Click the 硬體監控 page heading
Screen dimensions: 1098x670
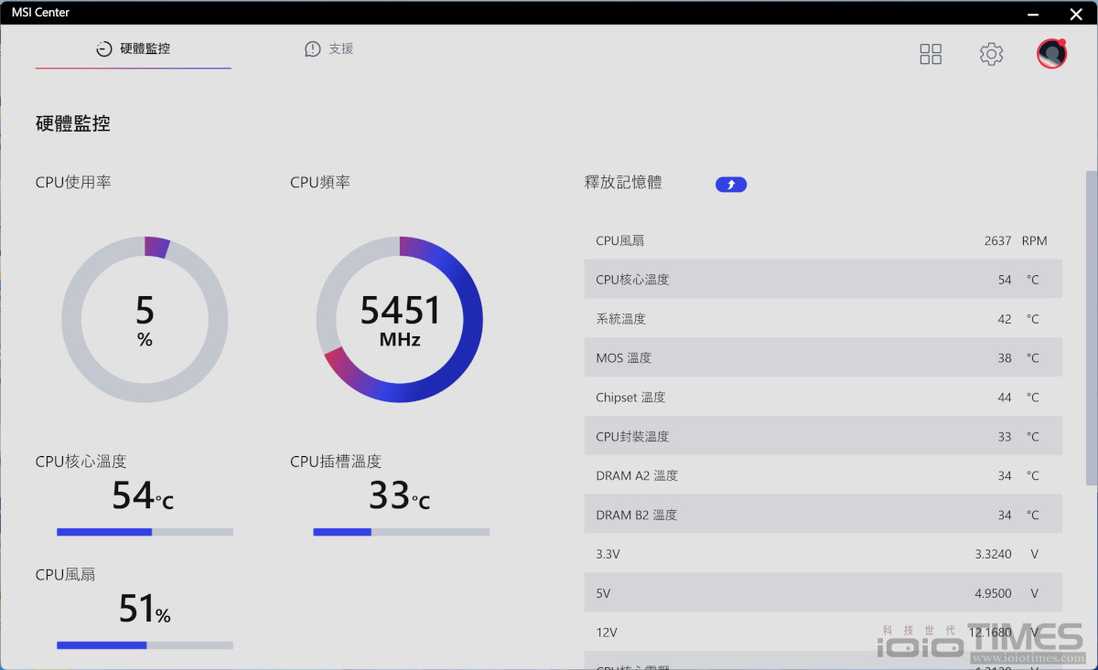(73, 124)
